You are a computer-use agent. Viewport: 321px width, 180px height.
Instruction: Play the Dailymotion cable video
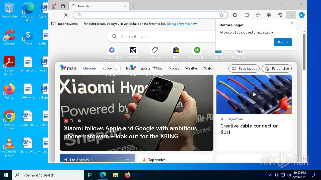[254, 94]
